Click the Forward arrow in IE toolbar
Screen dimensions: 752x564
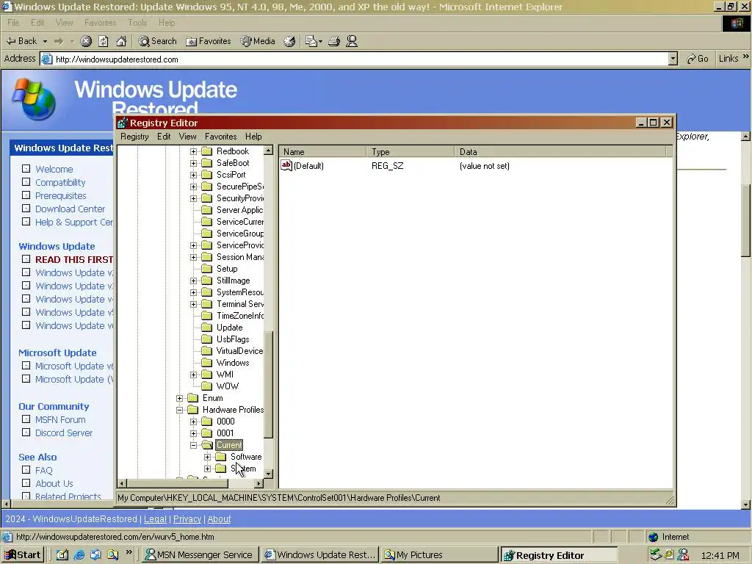click(59, 41)
